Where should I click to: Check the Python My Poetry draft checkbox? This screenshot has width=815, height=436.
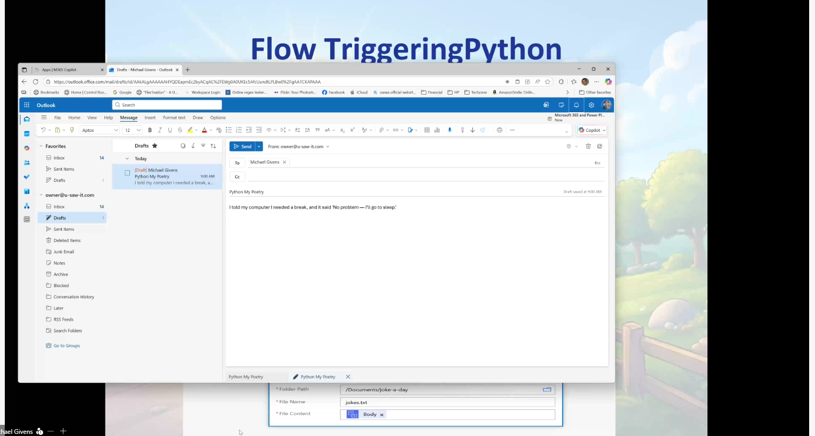tap(127, 173)
